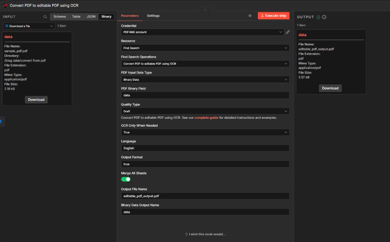This screenshot has height=242, width=390.
Task: Open the OCR Only When Needed dropdown
Action: point(205,132)
